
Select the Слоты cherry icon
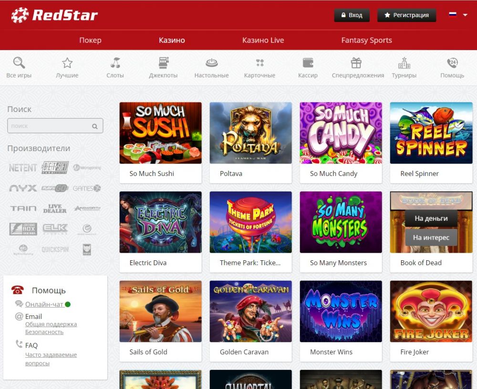[115, 63]
